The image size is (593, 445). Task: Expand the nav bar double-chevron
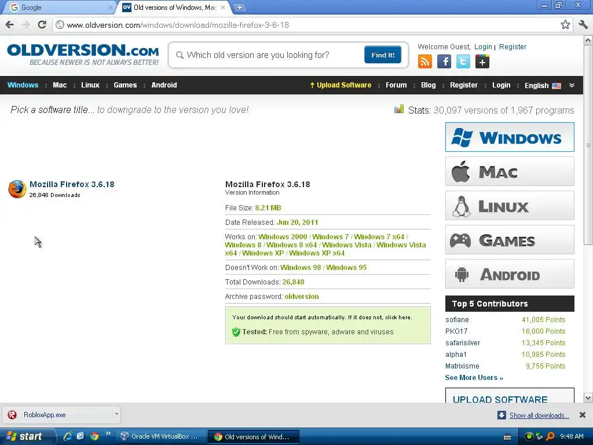(572, 85)
